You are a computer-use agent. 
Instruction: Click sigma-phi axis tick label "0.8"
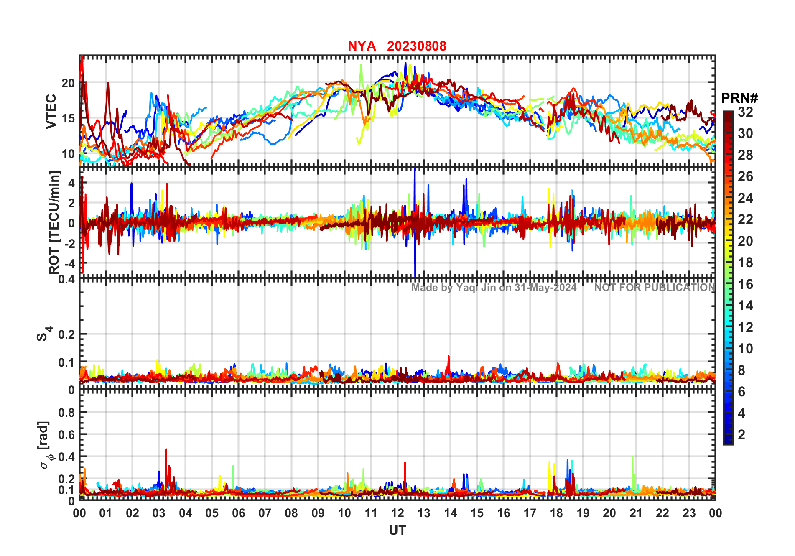click(66, 413)
